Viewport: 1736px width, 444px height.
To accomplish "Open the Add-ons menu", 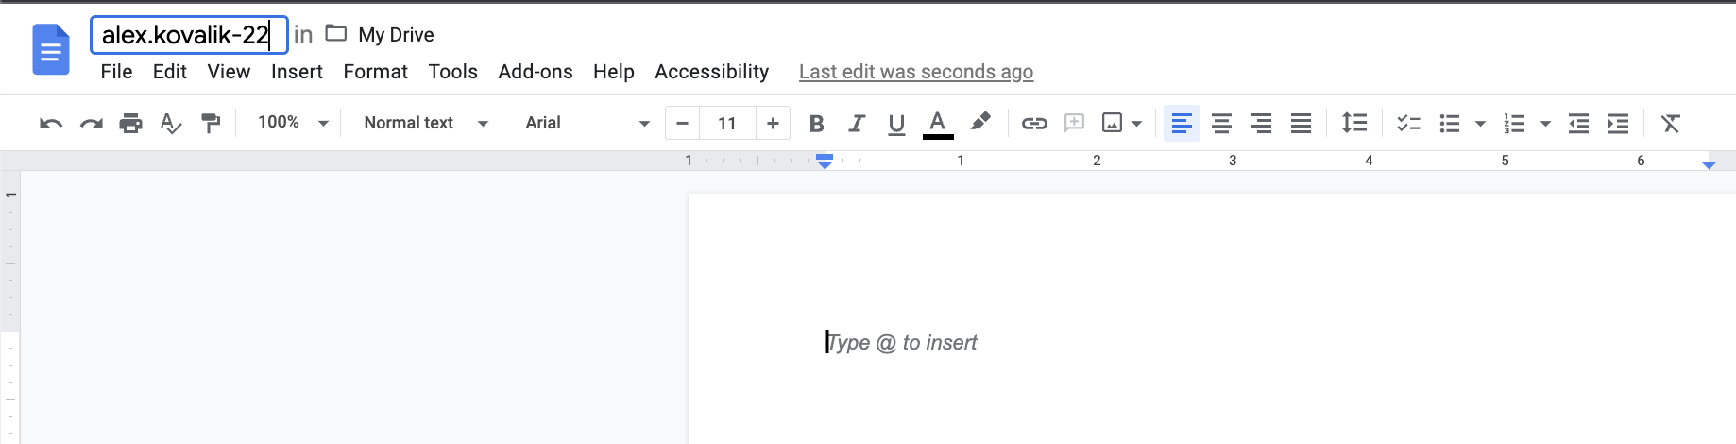I will 535,72.
